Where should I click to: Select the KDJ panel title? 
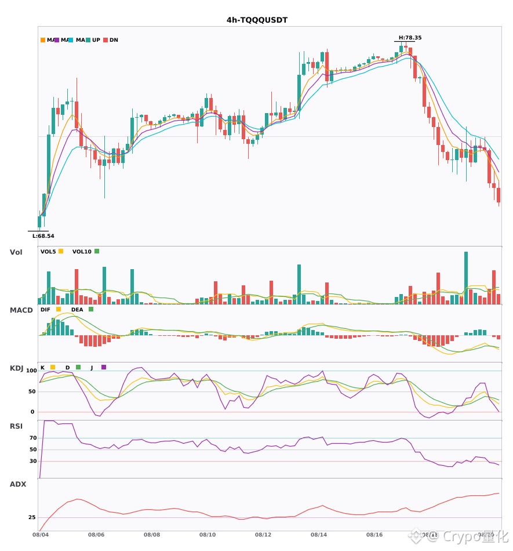tap(16, 368)
